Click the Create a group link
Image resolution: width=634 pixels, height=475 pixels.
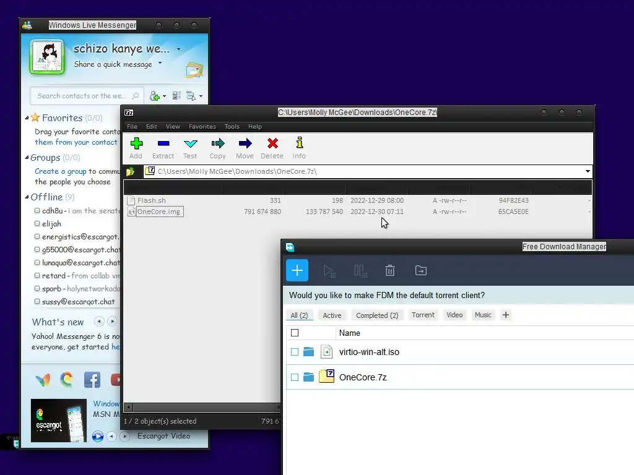click(60, 171)
